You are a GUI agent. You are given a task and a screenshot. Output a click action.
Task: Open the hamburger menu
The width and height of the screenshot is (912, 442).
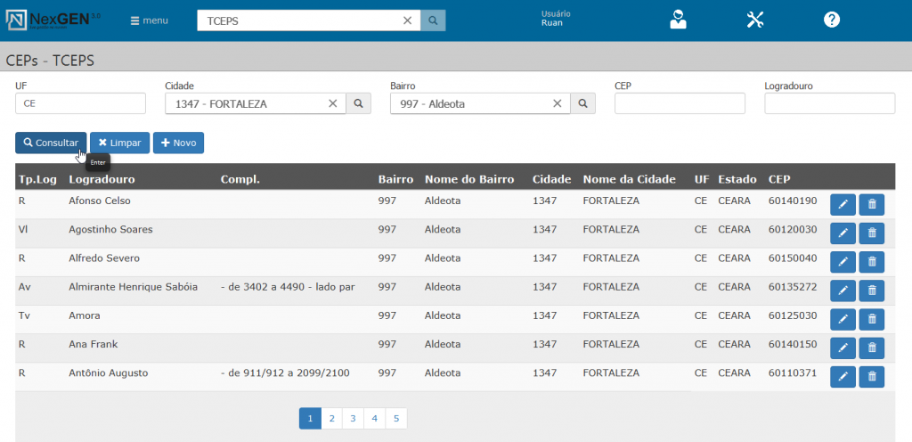tap(149, 20)
